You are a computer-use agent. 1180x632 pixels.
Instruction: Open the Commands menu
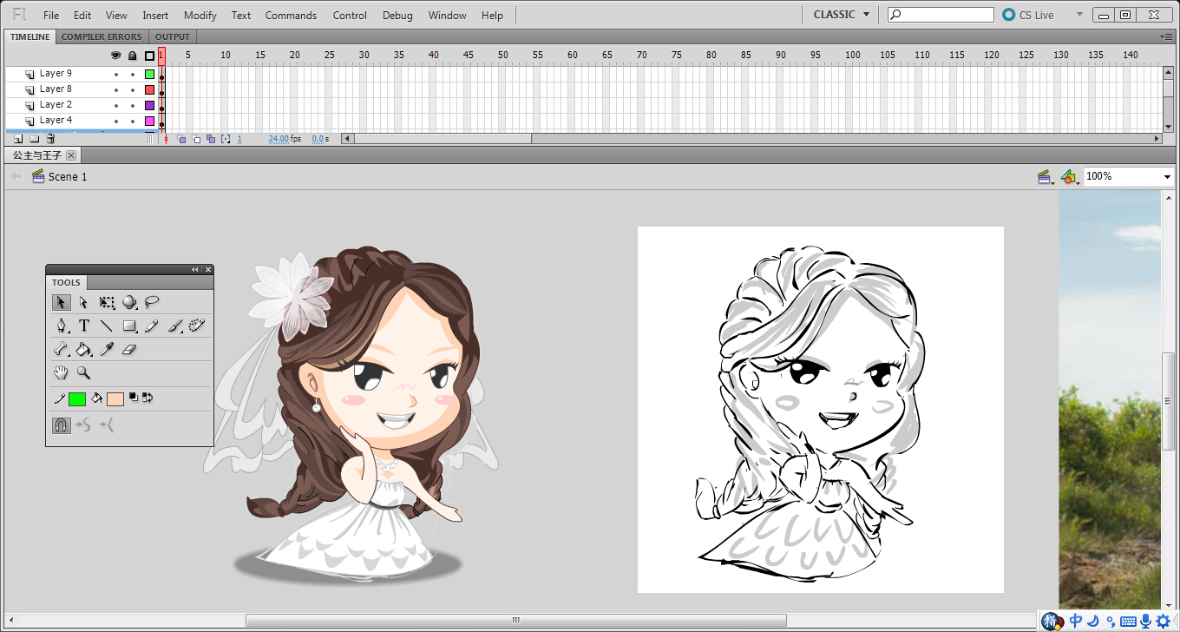pos(291,16)
